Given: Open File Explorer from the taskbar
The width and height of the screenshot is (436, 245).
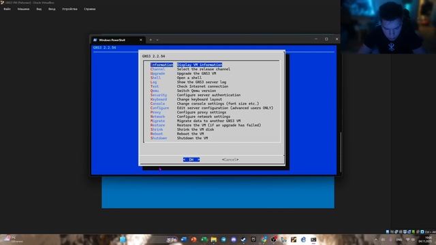Looking at the screenshot, I should pos(213,240).
